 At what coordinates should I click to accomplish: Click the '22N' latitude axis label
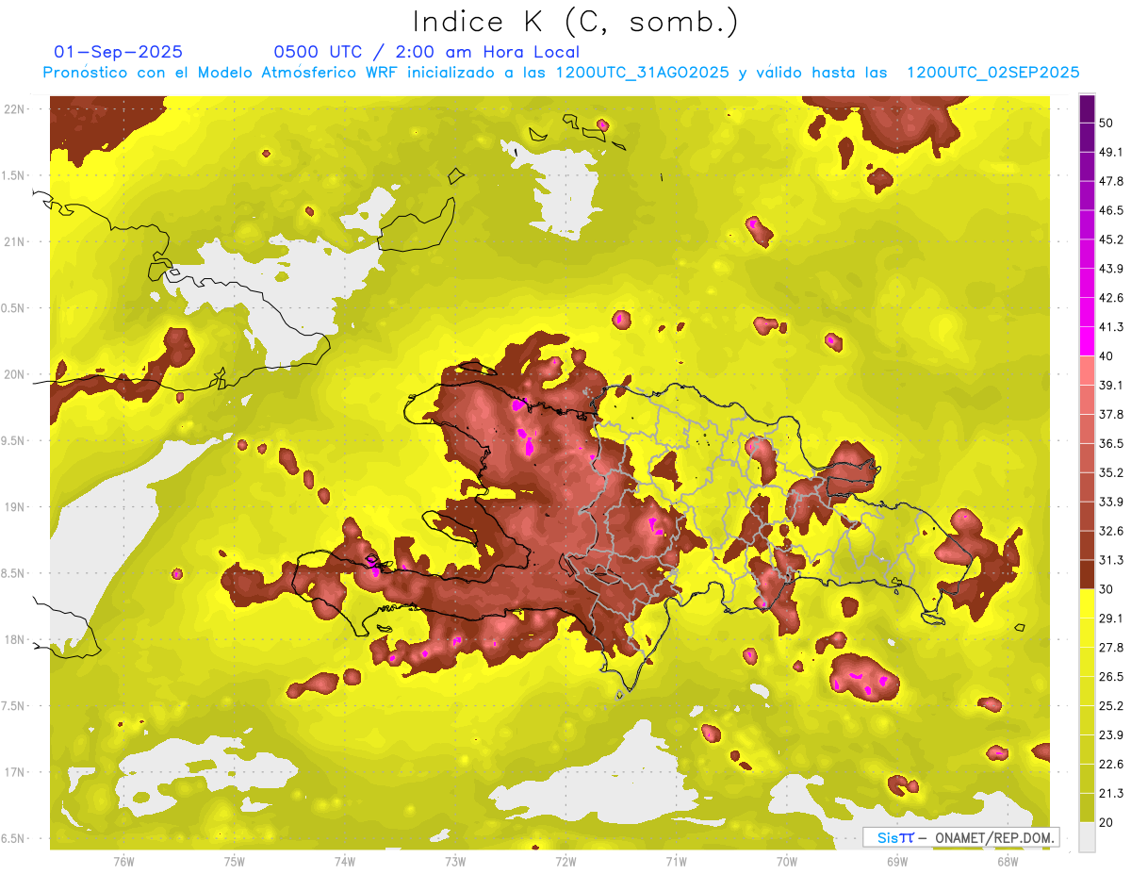[14, 108]
